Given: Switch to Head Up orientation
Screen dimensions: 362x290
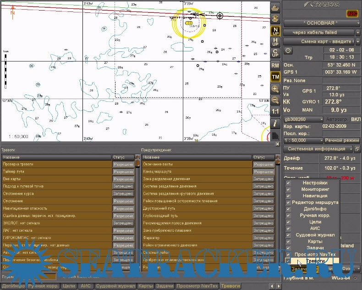Looking at the screenshot, I should (275, 42).
